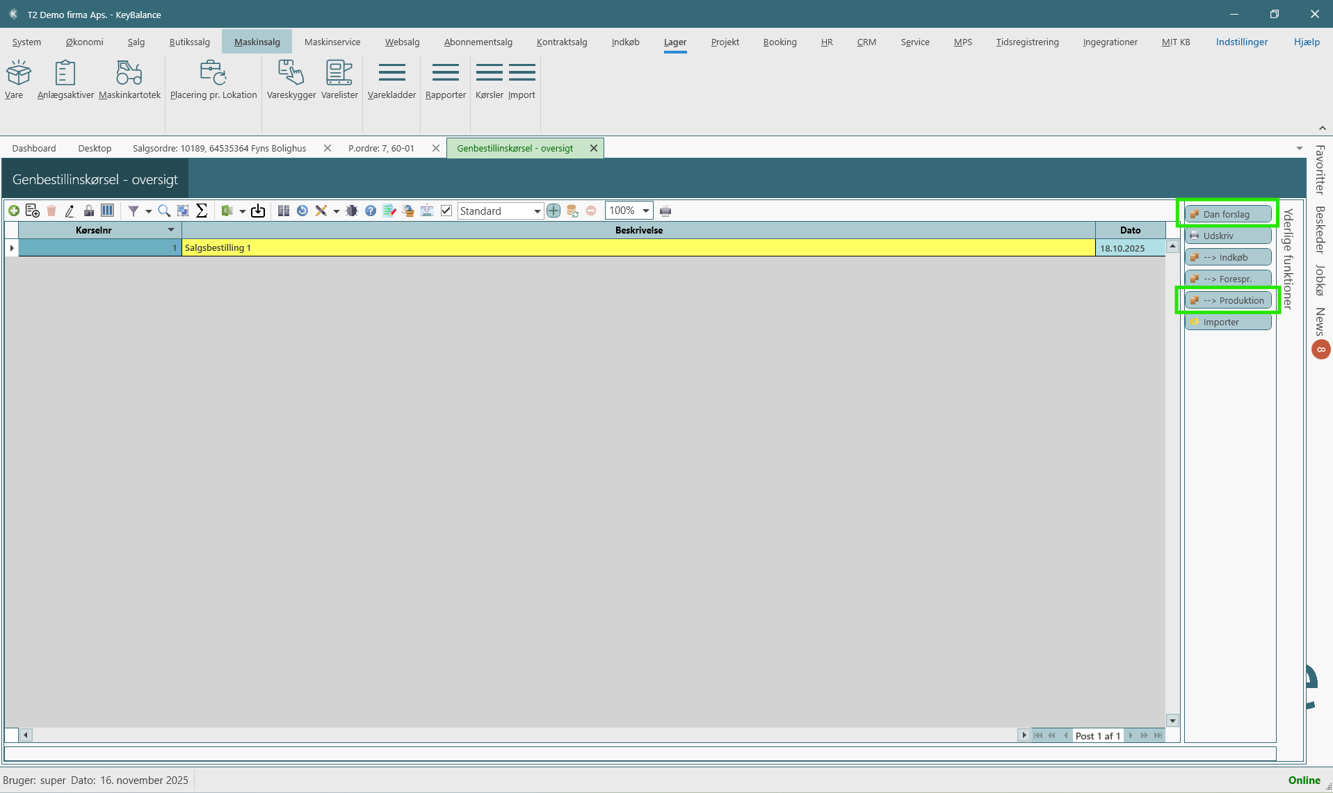Click the filter funnel icon
The image size is (1333, 793).
tap(134, 211)
